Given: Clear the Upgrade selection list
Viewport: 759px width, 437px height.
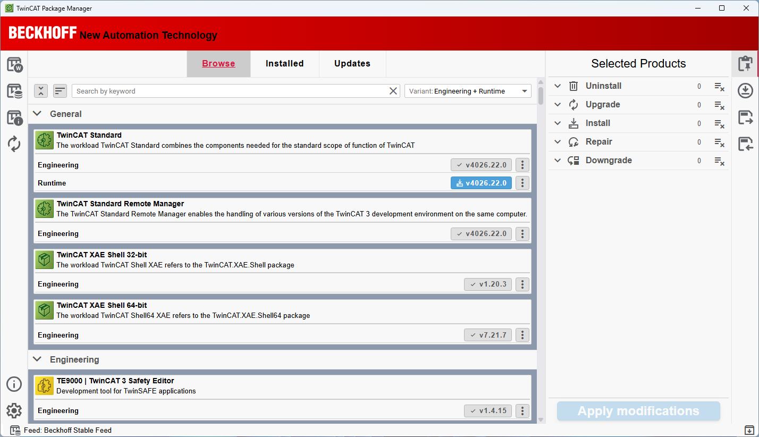Looking at the screenshot, I should pyautogui.click(x=719, y=105).
